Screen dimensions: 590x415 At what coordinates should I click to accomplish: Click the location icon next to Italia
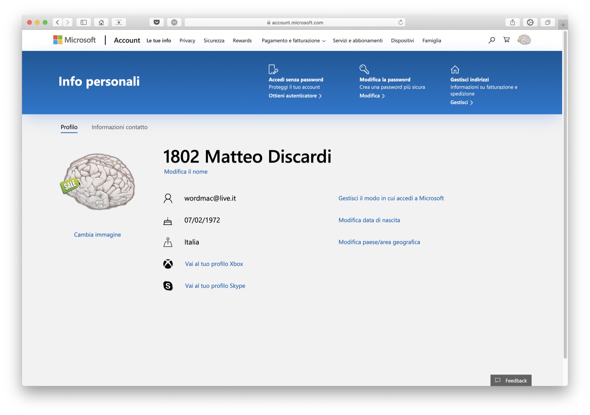pos(168,242)
